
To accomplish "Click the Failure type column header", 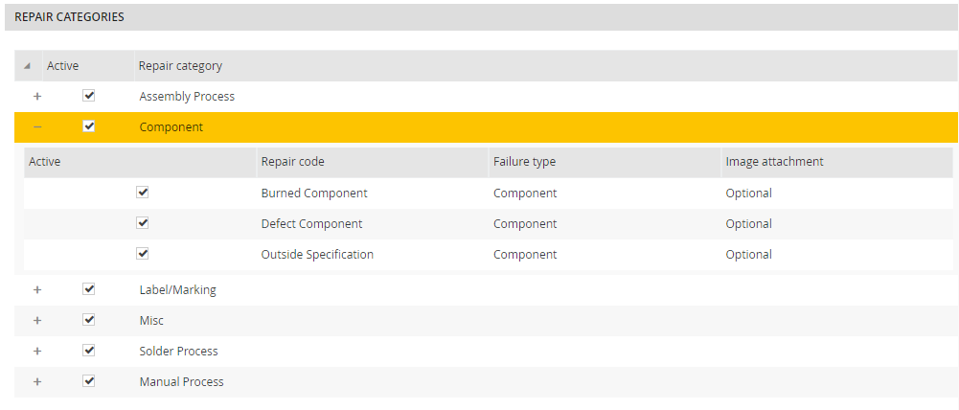I will 524,162.
